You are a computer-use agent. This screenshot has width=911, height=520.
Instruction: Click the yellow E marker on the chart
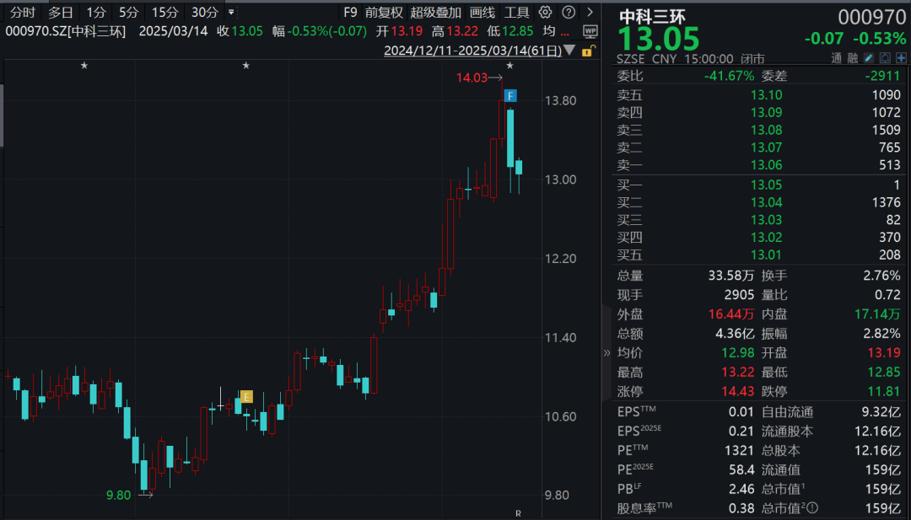(x=246, y=397)
